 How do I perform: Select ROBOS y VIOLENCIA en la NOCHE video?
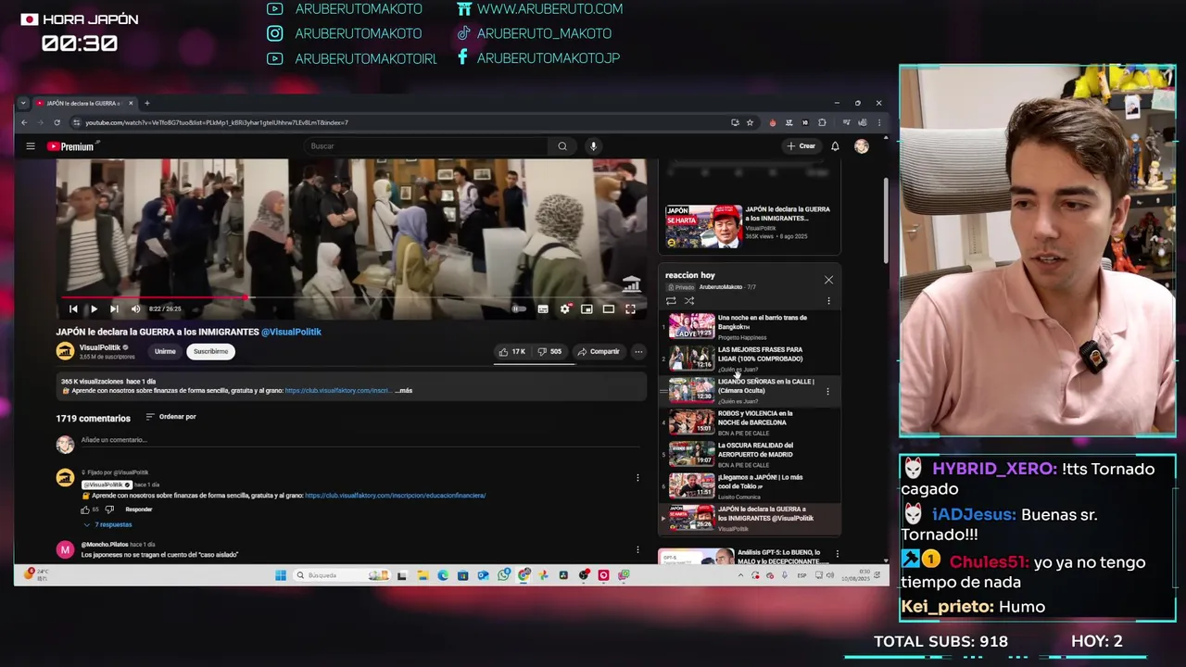(x=751, y=422)
